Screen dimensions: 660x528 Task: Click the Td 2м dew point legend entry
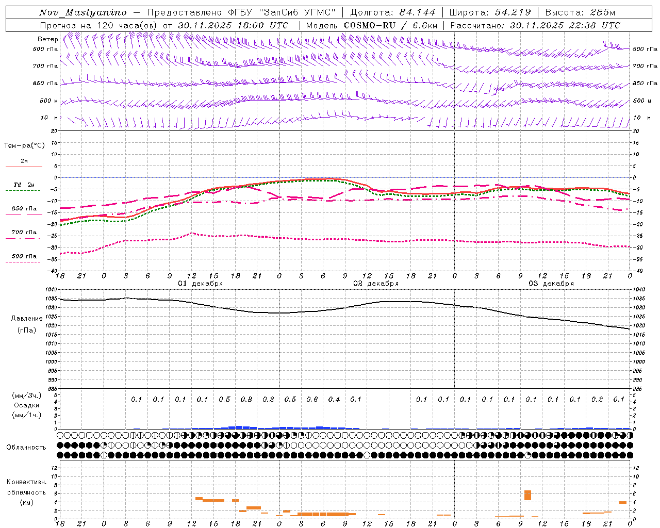tap(24, 185)
